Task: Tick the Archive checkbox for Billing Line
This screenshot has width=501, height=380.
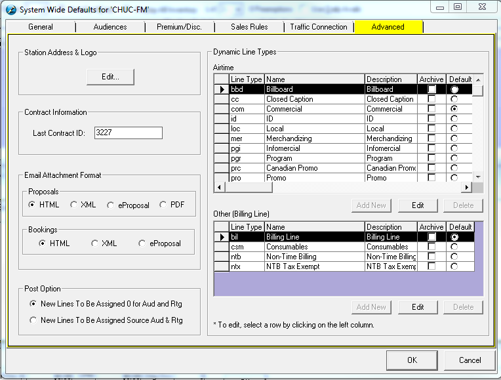Action: (431, 237)
